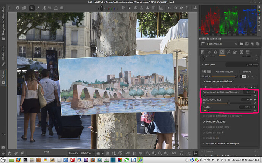Image resolution: width=262 pixels, height=163 pixels.
Task: Click the image info icon
Action: click(x=18, y=8)
